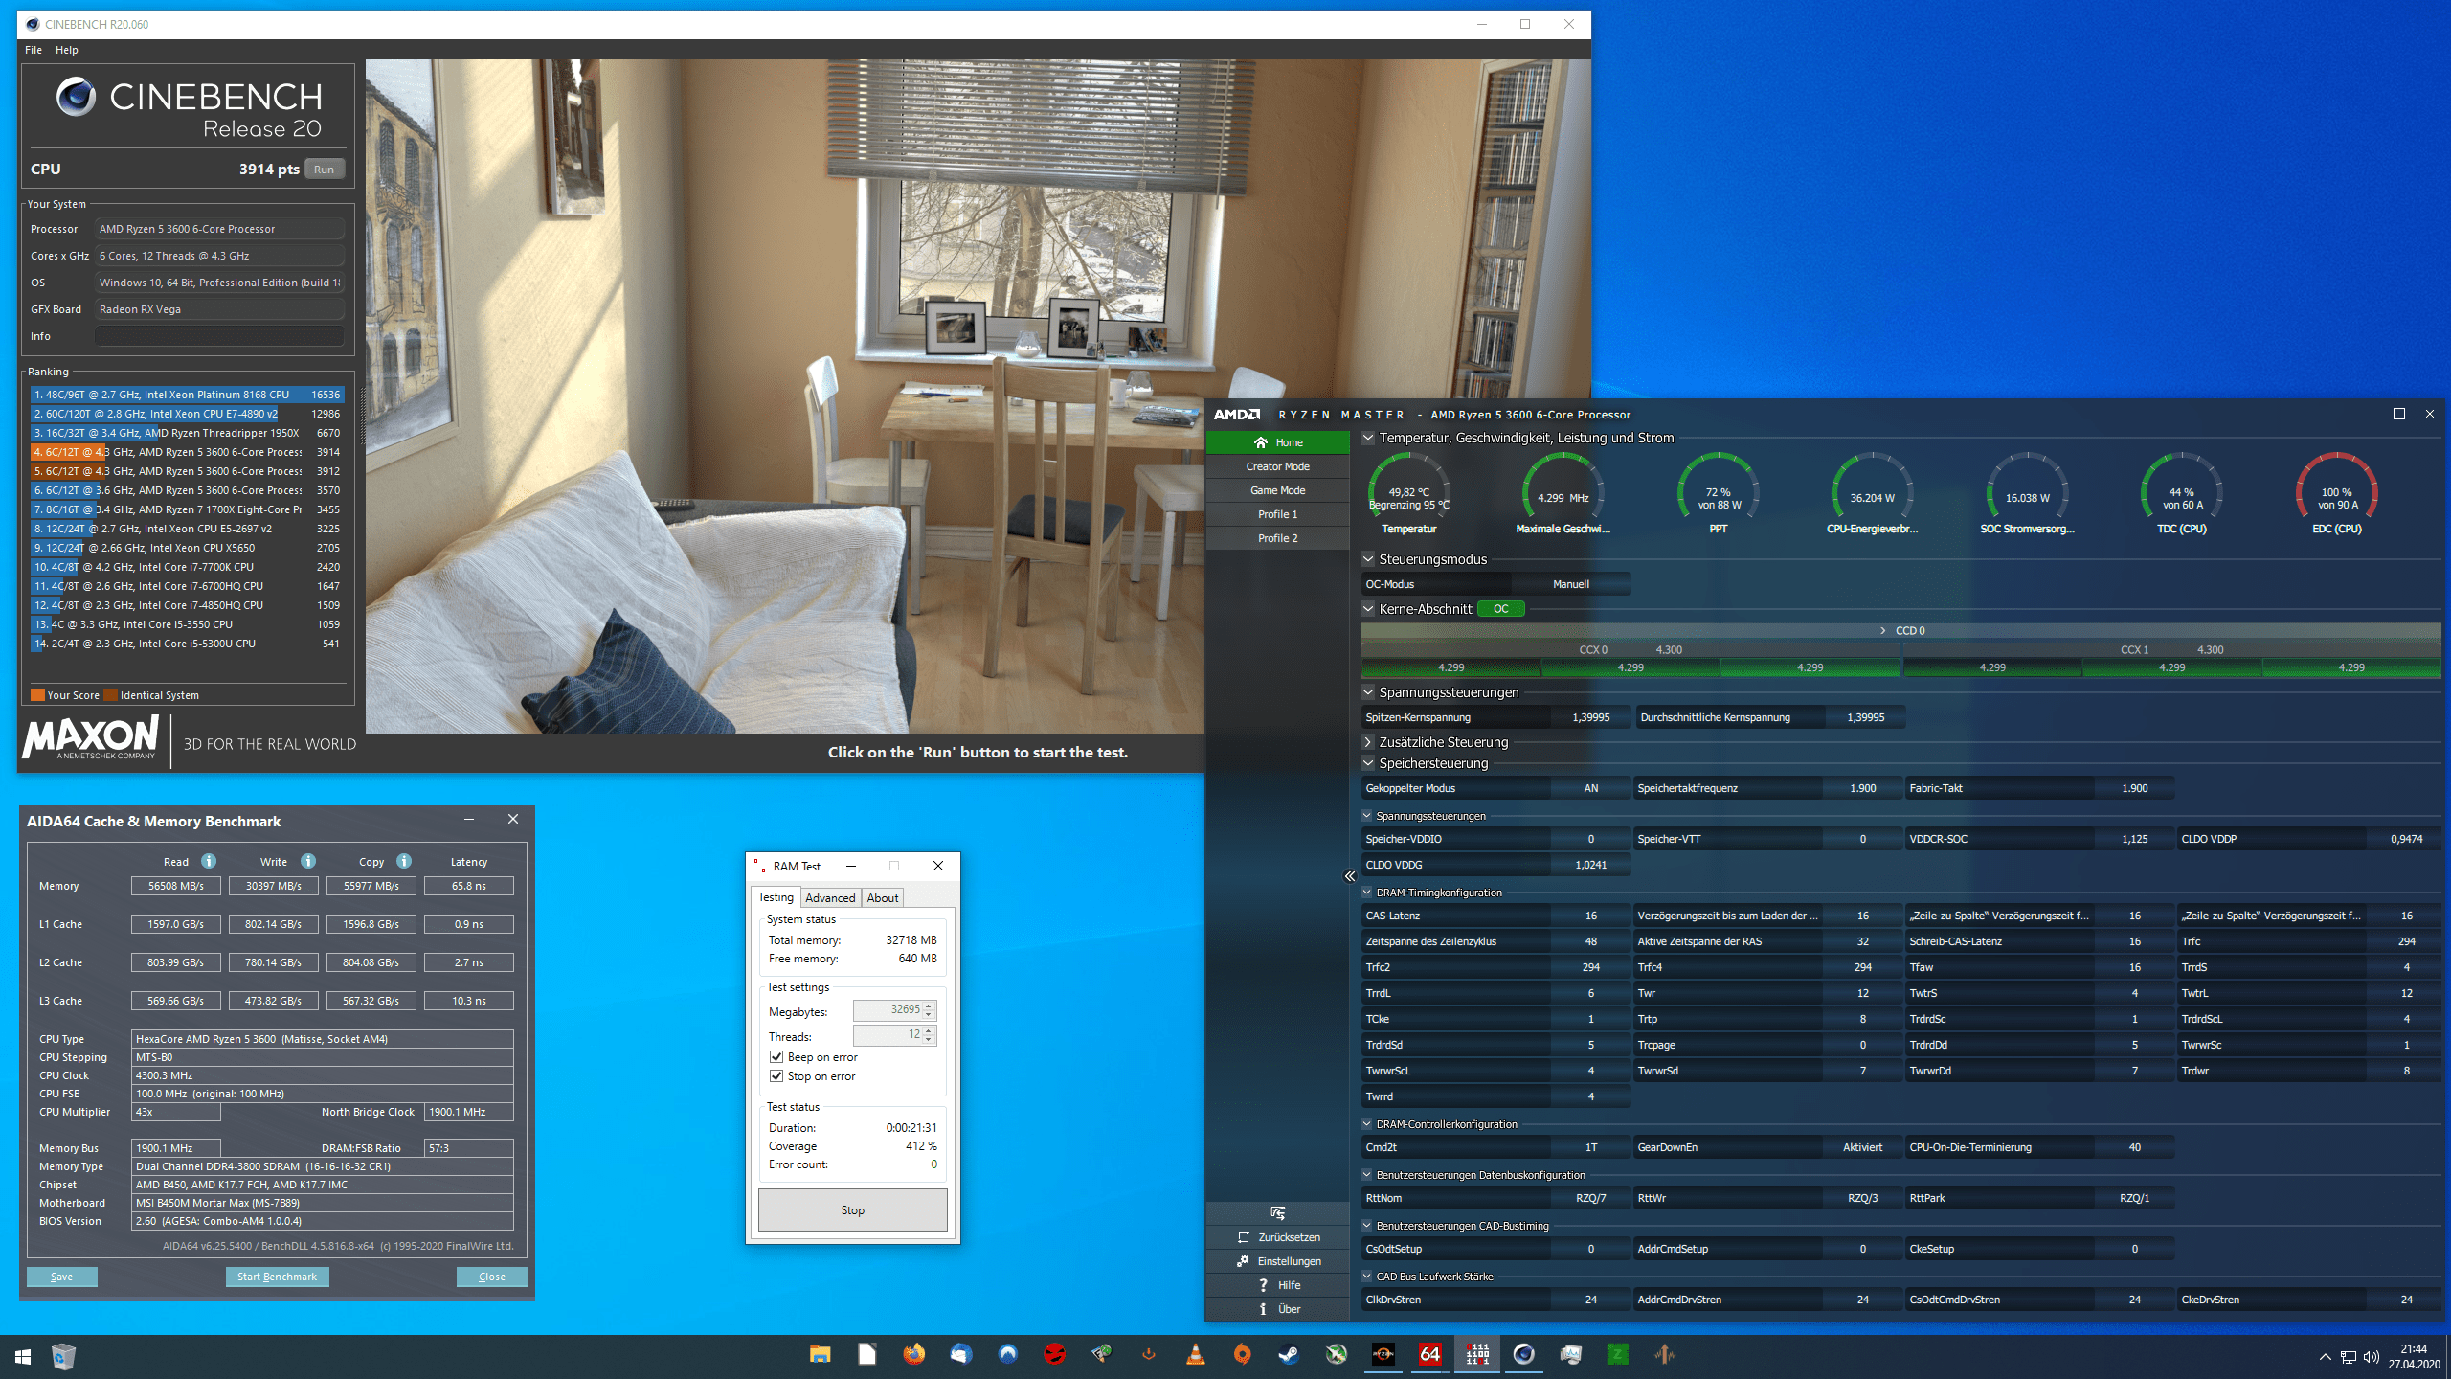Click Stop in RAM Test
The image size is (2451, 1379).
click(x=852, y=1210)
